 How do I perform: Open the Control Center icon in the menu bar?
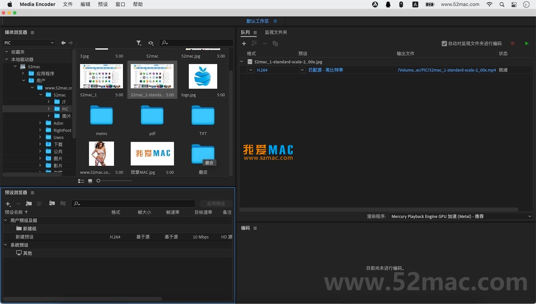click(514, 4)
